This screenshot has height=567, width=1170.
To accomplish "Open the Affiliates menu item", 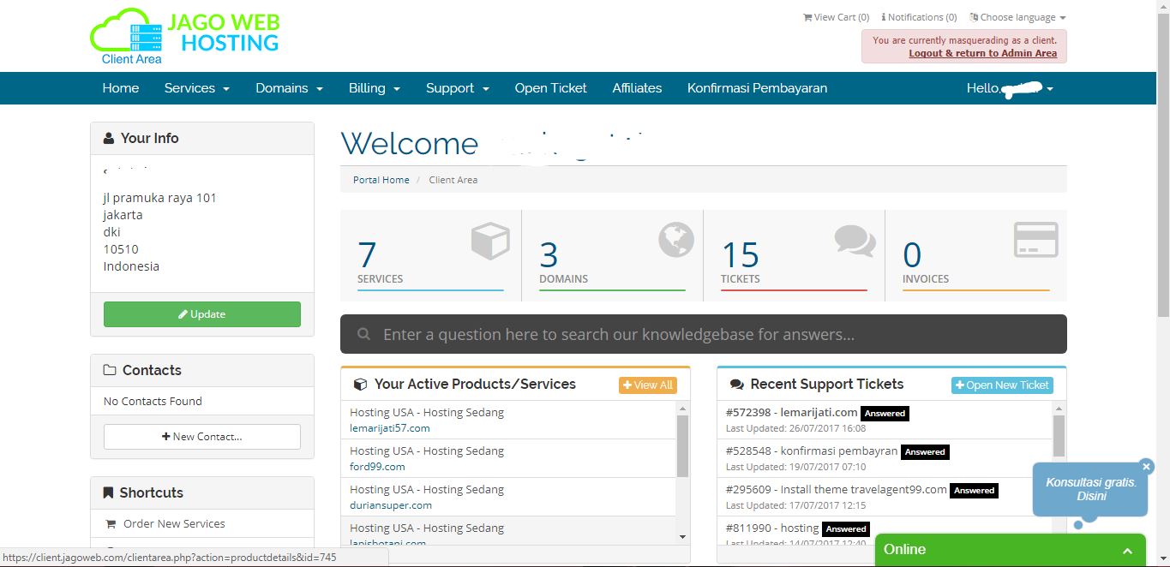I will pyautogui.click(x=637, y=88).
